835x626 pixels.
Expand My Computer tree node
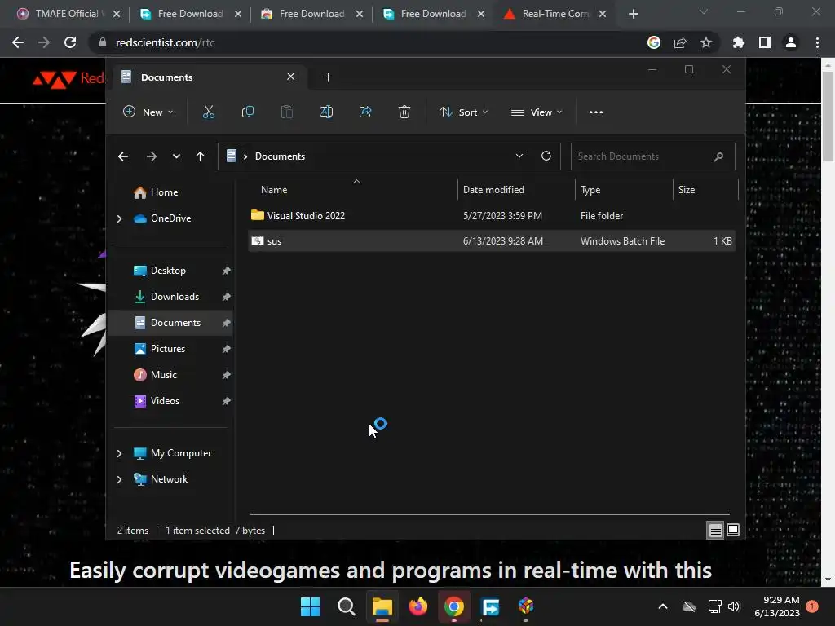click(119, 453)
